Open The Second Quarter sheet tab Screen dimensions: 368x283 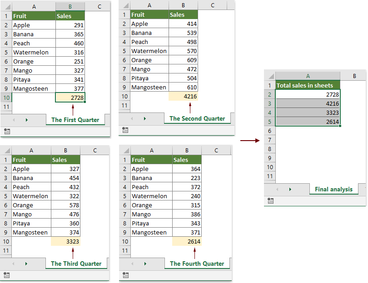coord(197,118)
